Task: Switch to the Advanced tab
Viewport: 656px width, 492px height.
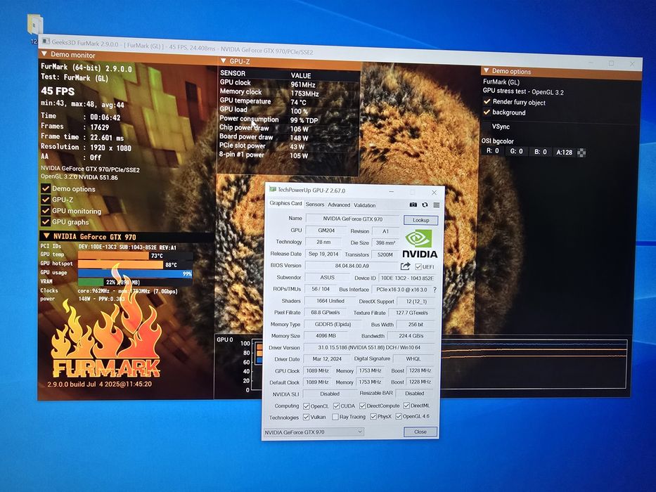Action: click(x=339, y=205)
